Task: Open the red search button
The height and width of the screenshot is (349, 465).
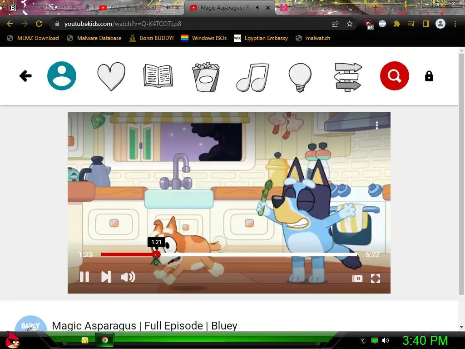Action: pos(395,76)
